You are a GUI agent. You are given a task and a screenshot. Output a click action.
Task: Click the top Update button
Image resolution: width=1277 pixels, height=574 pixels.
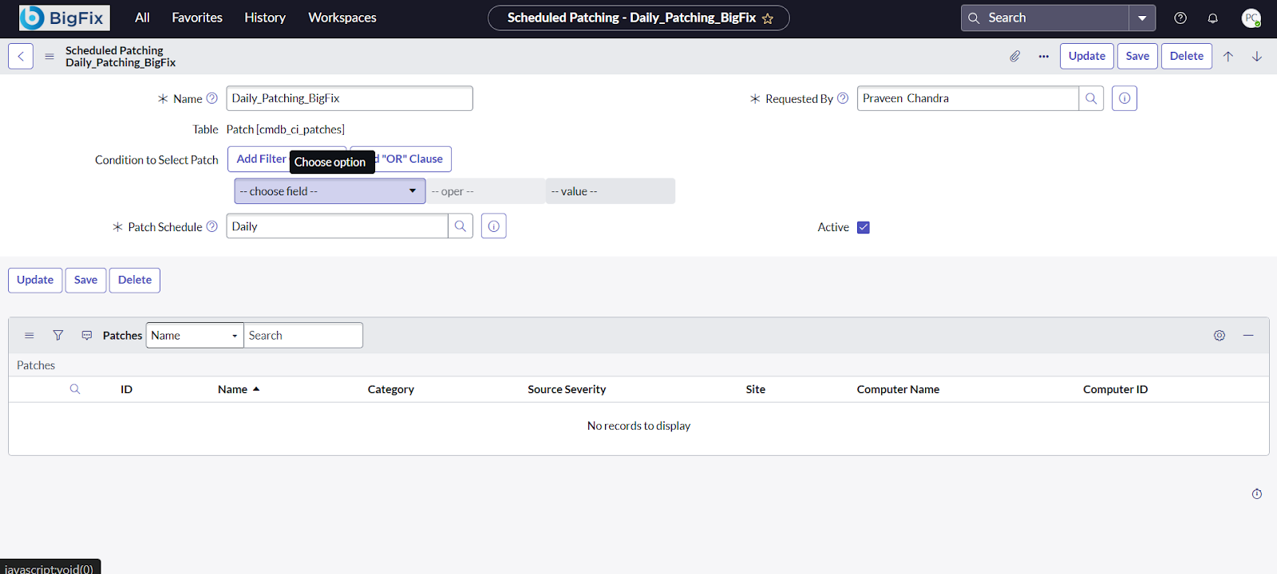pos(1087,56)
